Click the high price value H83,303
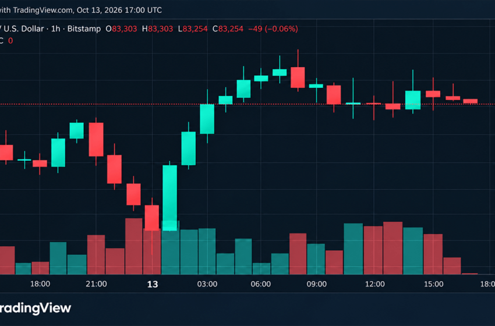 point(157,29)
